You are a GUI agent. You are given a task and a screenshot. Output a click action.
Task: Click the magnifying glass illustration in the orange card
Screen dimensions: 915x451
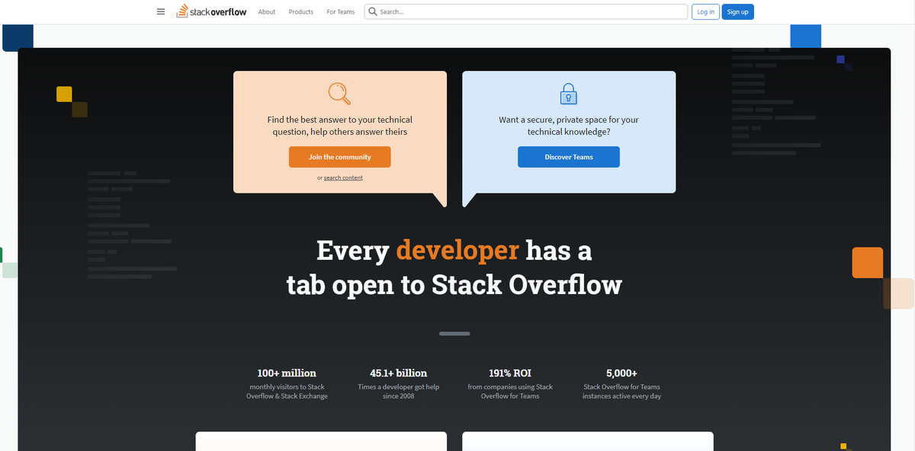tap(339, 91)
